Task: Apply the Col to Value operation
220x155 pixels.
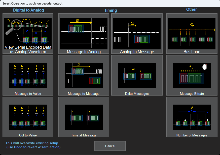Action: coord(28,117)
